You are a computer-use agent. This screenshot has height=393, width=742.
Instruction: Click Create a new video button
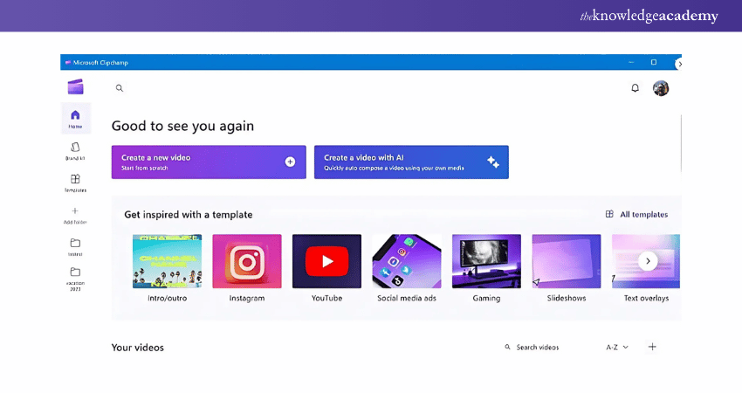tap(209, 162)
